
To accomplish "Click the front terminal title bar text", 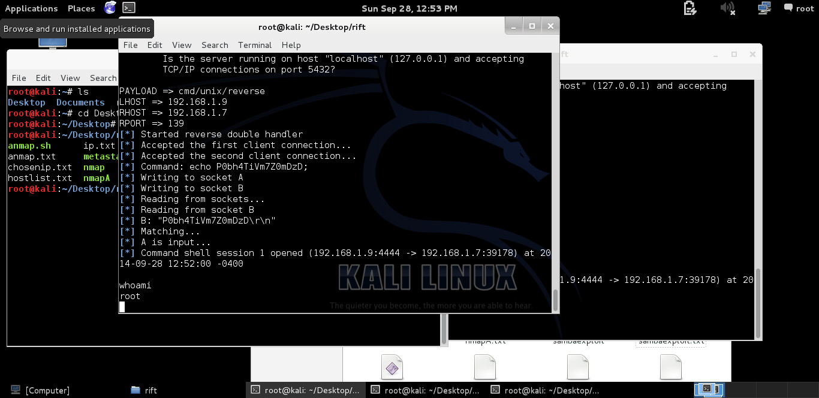I will click(x=312, y=26).
